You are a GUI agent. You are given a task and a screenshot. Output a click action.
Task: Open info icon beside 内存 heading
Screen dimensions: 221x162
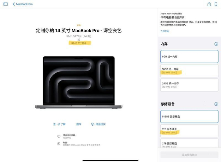pos(216,44)
